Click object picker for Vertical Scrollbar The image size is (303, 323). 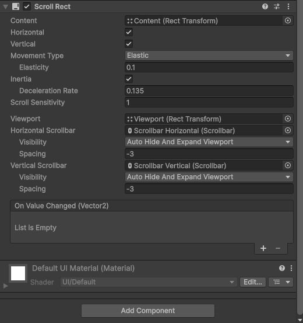pyautogui.click(x=288, y=165)
